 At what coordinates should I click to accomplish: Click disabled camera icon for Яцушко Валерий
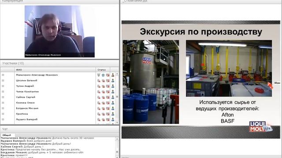[103, 119]
